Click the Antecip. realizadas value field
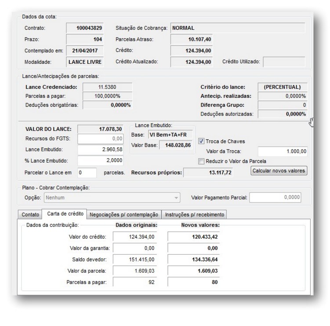Screen dimensions: 330x326 [283, 96]
